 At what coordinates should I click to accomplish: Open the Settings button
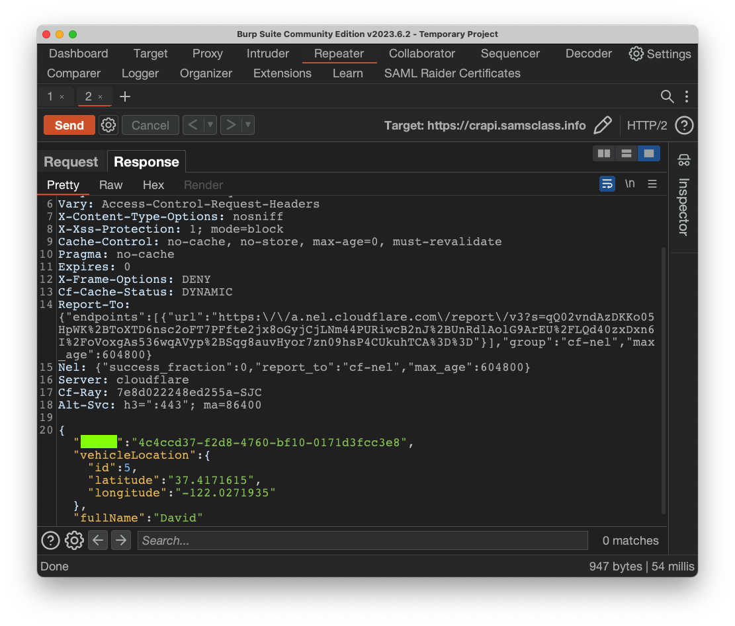click(x=660, y=54)
